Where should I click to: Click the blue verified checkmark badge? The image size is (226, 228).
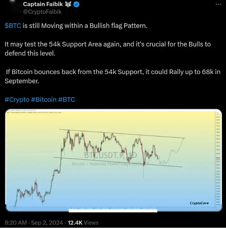(76, 4)
